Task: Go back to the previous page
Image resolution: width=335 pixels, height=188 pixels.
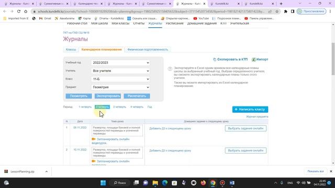Action: point(5,11)
